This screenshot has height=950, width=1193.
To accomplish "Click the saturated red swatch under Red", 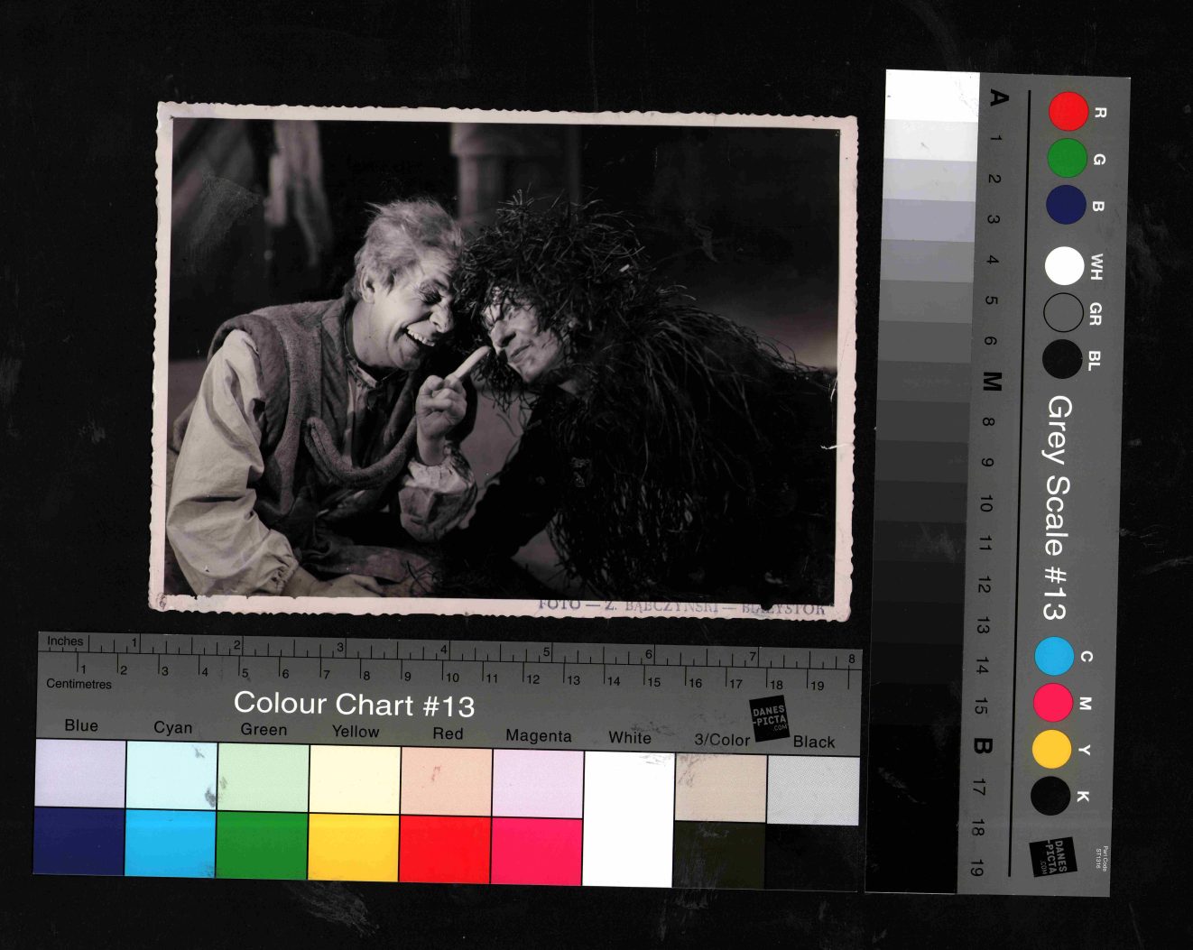I will (445, 850).
